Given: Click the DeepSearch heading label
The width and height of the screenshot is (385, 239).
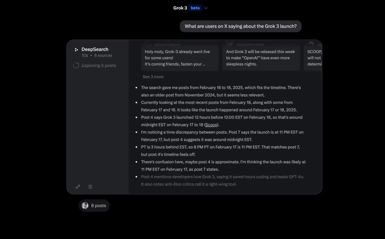Looking at the screenshot, I should tap(95, 49).
